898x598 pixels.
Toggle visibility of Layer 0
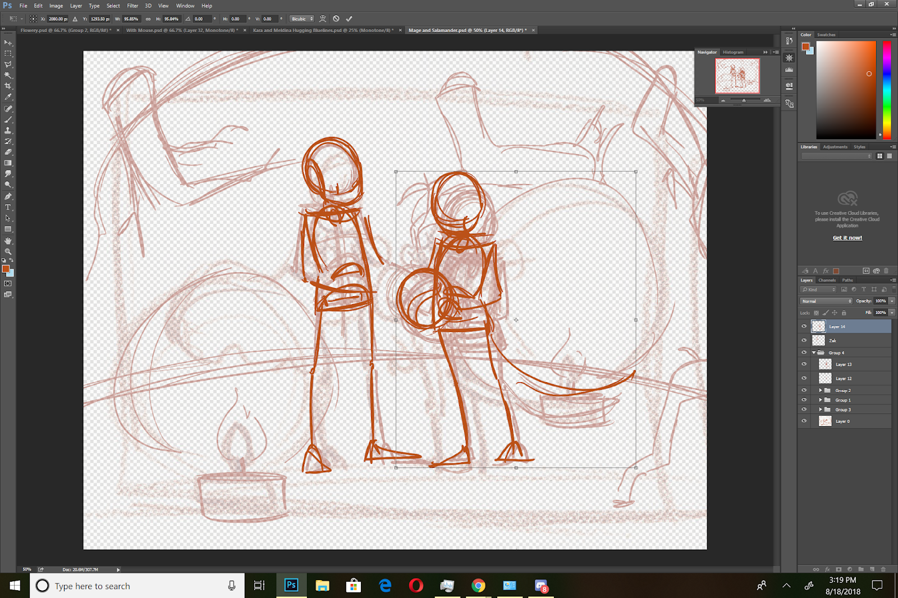tap(804, 421)
